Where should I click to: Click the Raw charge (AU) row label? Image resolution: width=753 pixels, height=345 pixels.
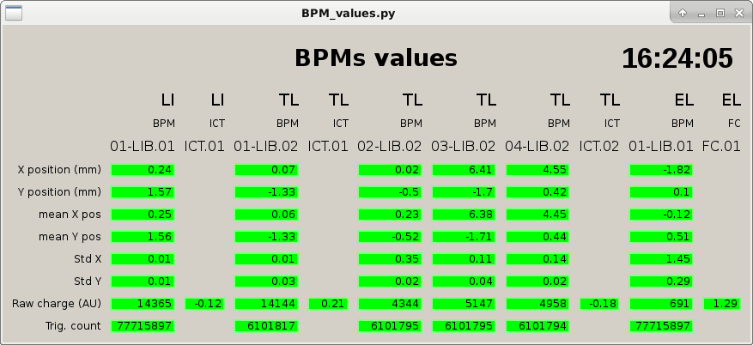[57, 304]
